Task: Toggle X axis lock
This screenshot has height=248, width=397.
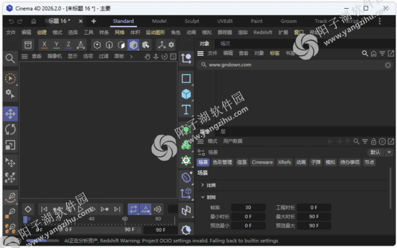Action: [44, 45]
